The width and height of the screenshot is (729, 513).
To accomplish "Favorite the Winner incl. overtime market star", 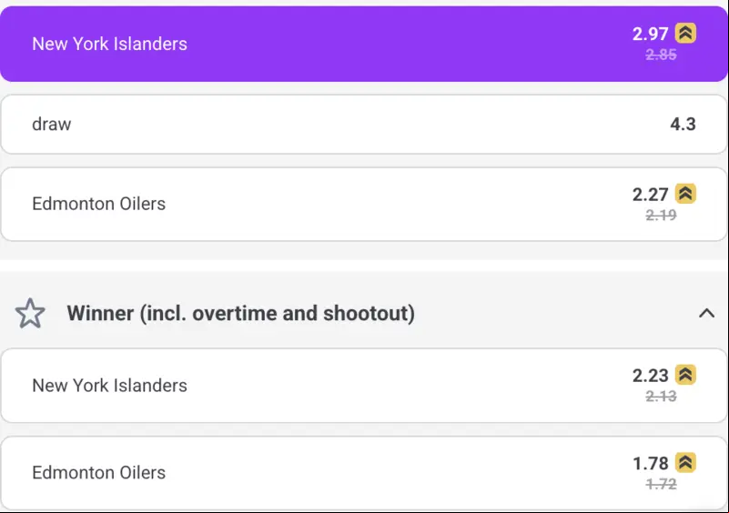I will 30,313.
